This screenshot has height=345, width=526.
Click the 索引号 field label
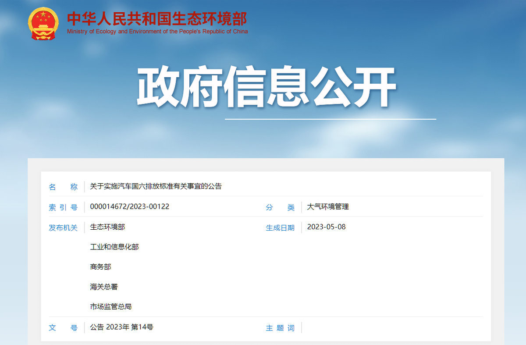[x=63, y=207]
